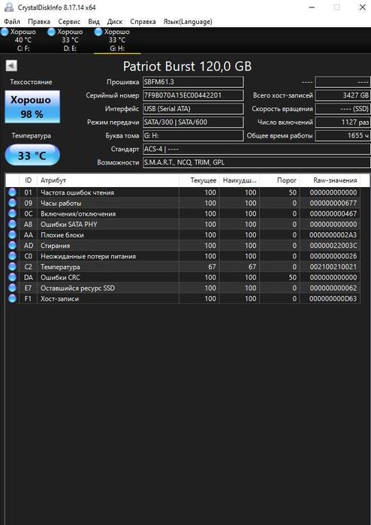Select the Включения/отключения attribute name

point(78,214)
